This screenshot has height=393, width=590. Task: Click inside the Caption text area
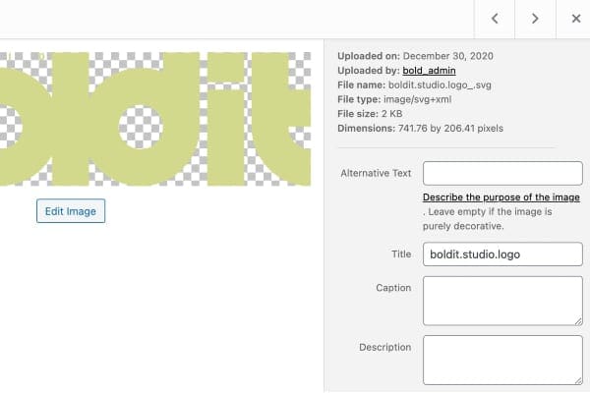502,300
